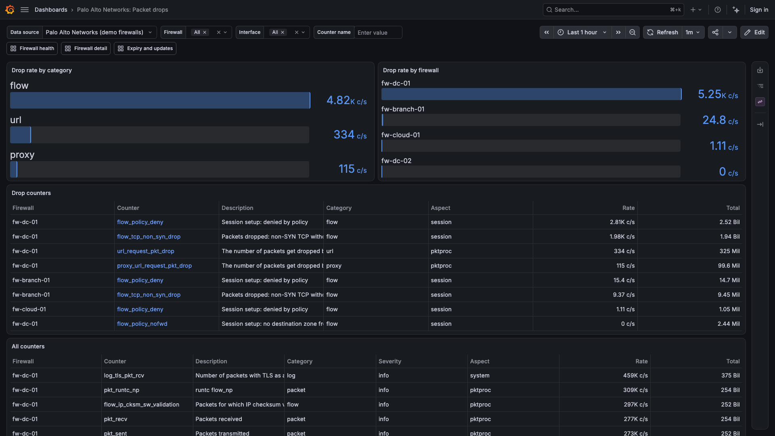This screenshot has width=775, height=436.
Task: Click Dashboards in the breadcrumb
Action: [51, 10]
